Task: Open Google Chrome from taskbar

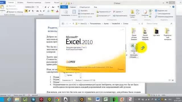Action: pos(57,99)
